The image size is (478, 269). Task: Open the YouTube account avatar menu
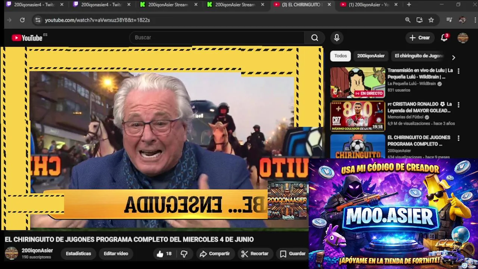pyautogui.click(x=463, y=38)
